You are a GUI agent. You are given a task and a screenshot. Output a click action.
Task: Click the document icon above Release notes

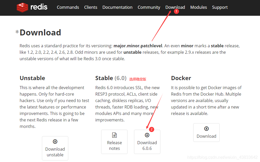click(x=114, y=135)
